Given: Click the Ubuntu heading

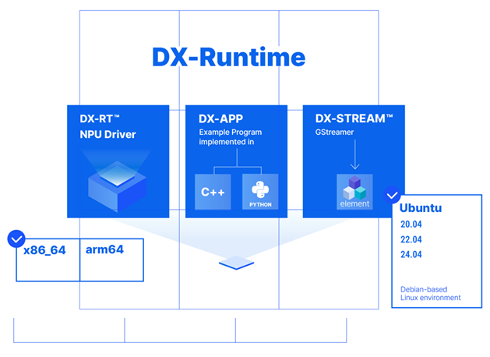Looking at the screenshot, I should 421,208.
